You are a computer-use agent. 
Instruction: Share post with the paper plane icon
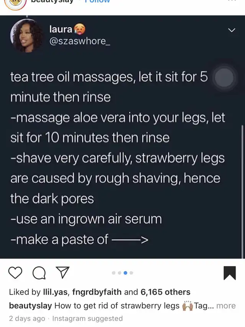point(62,272)
